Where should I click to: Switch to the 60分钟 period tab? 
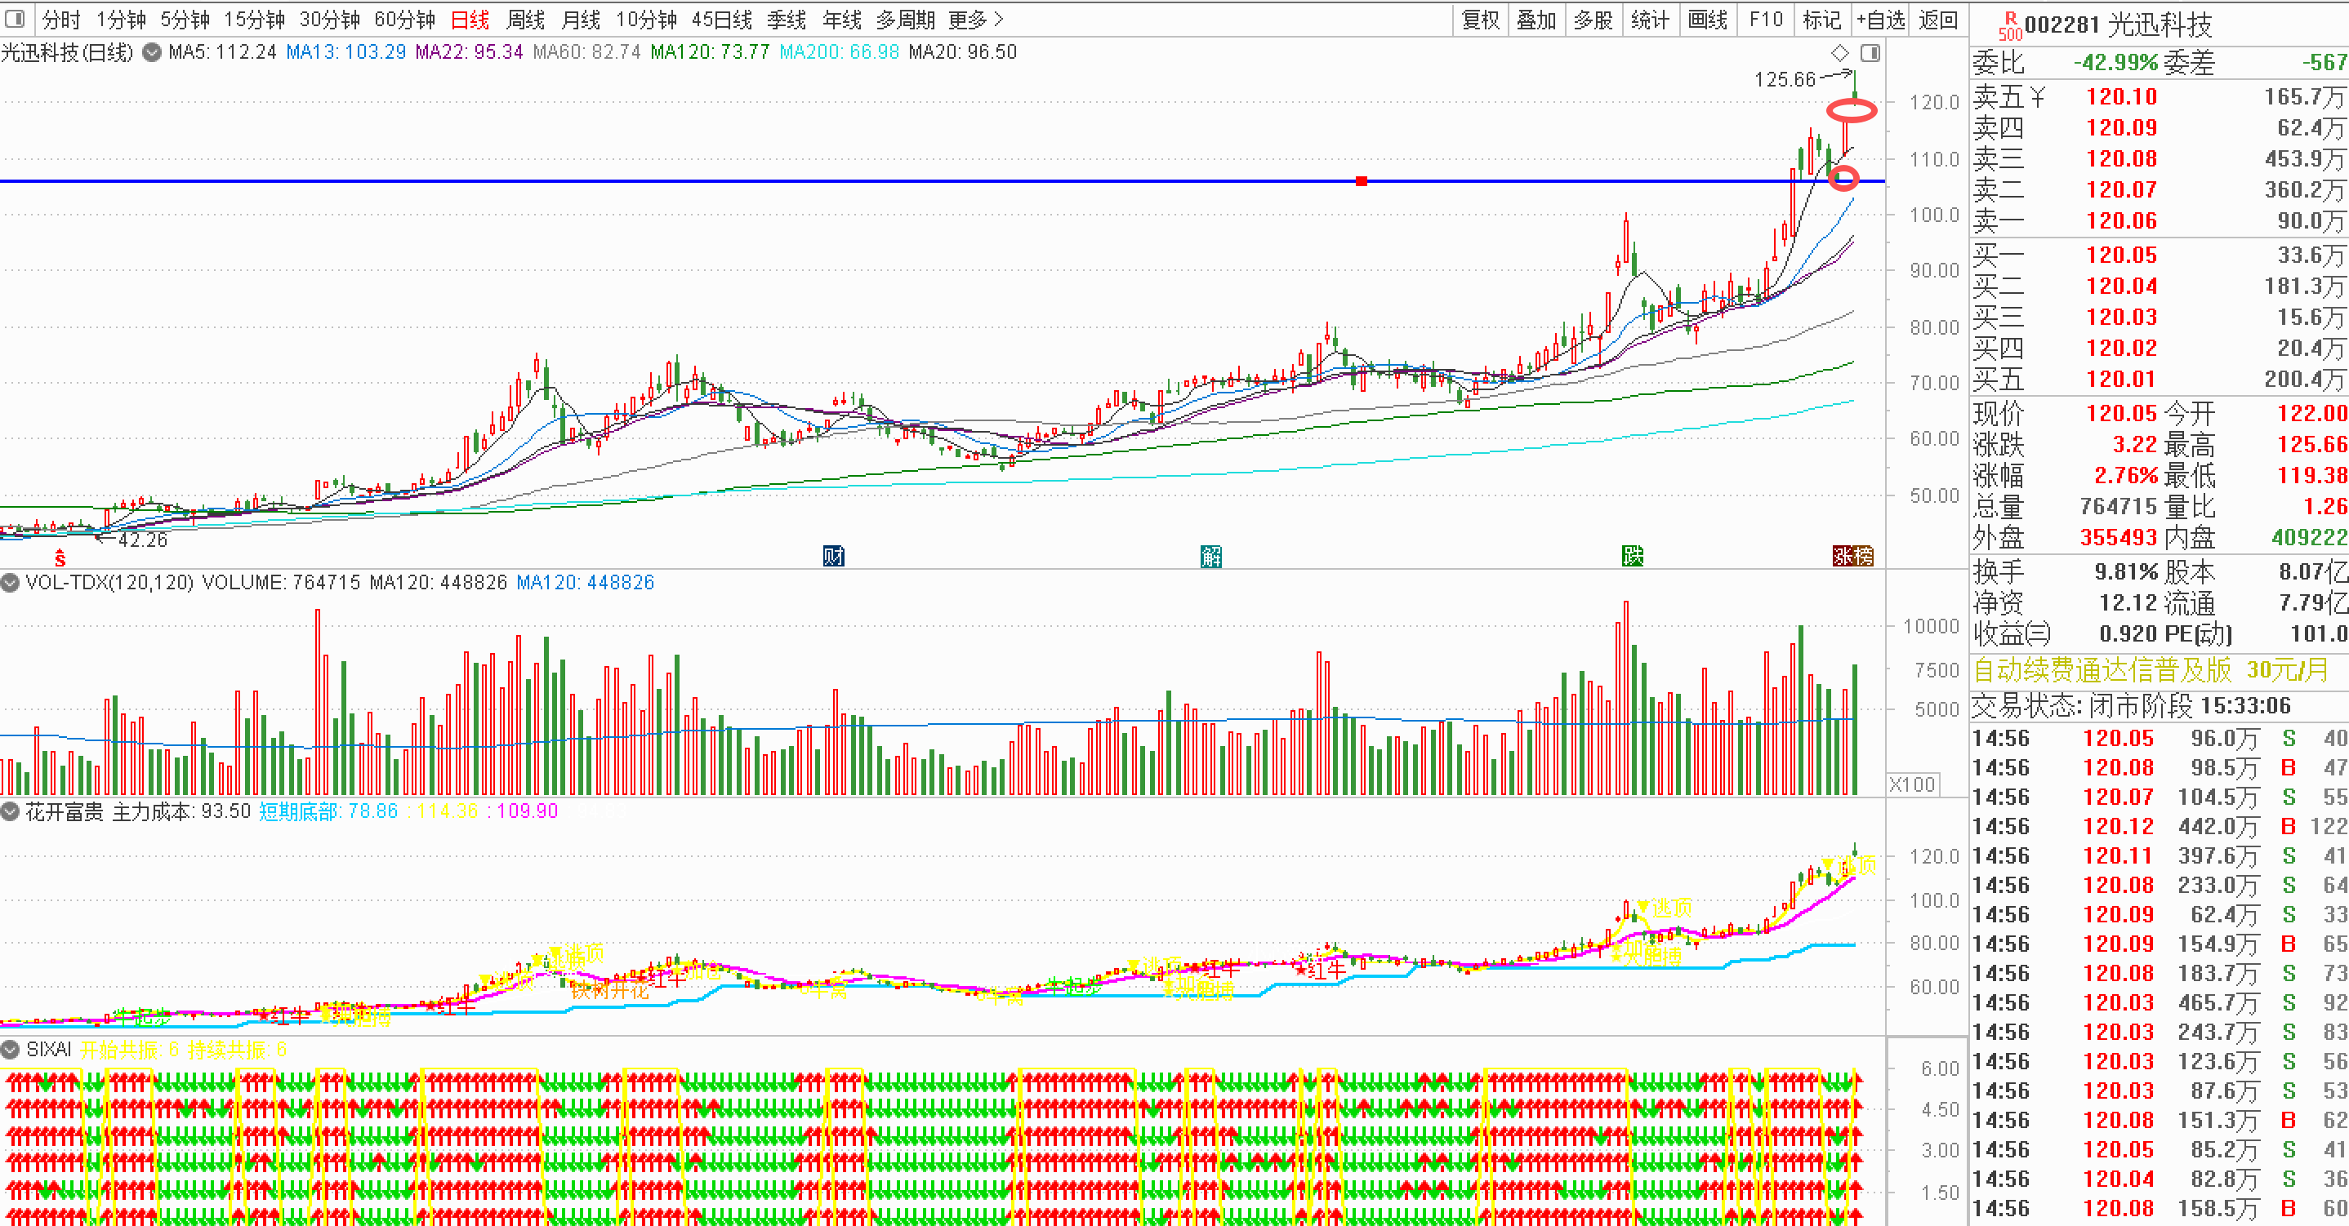[404, 19]
